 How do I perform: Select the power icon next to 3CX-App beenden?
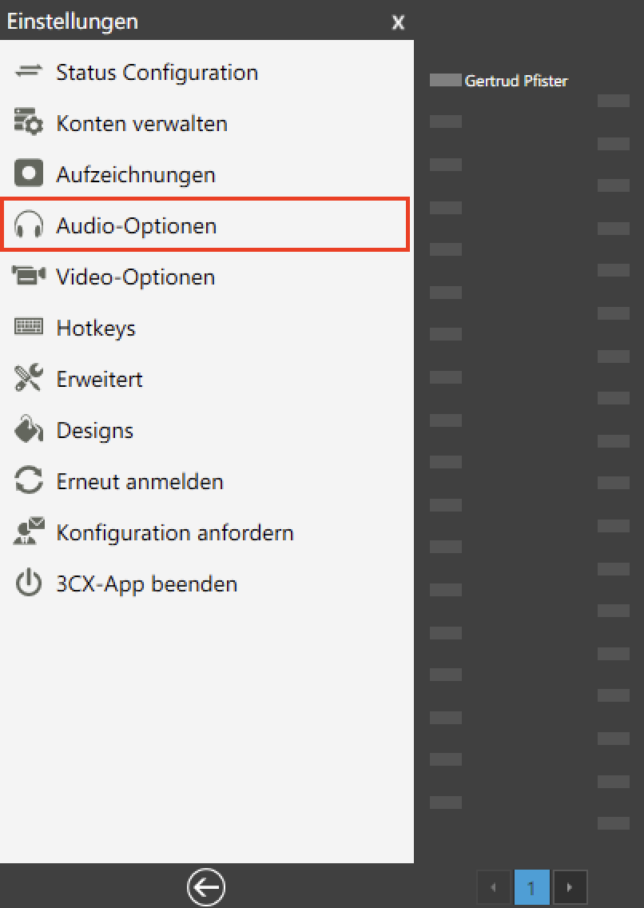click(28, 583)
